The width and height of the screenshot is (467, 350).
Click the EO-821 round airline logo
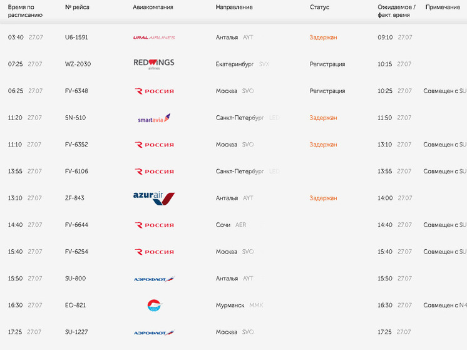pos(154,306)
